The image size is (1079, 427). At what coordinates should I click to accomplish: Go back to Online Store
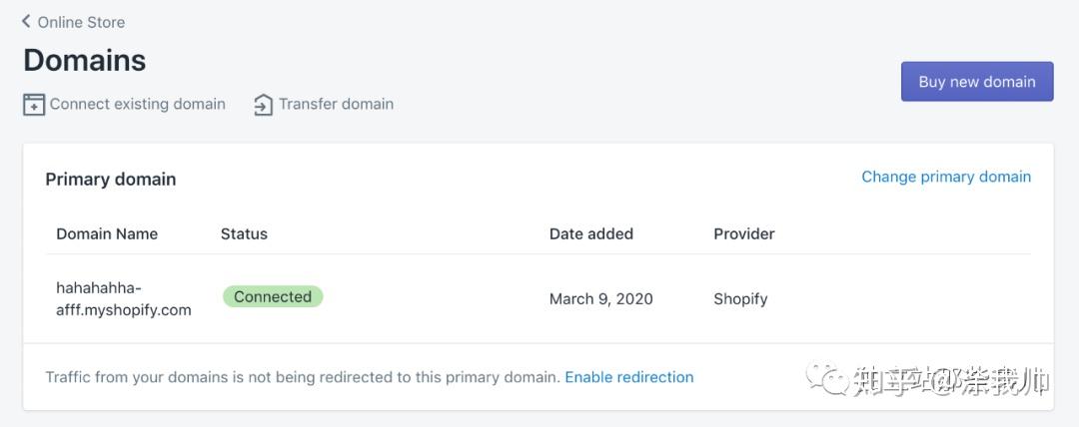click(x=74, y=22)
